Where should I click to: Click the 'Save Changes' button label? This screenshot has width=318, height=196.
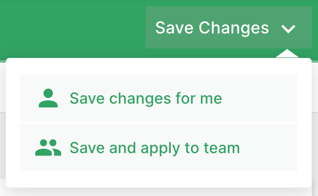pyautogui.click(x=212, y=28)
